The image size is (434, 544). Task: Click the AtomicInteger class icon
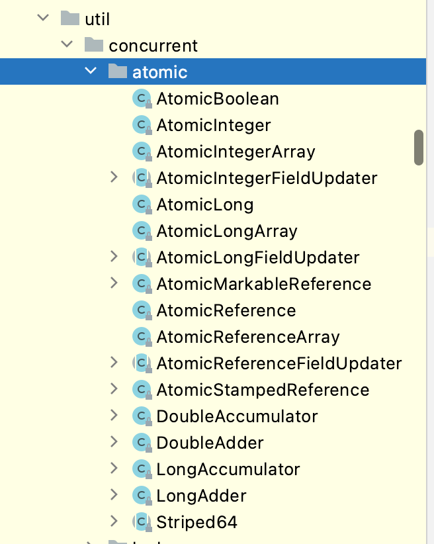click(x=142, y=125)
